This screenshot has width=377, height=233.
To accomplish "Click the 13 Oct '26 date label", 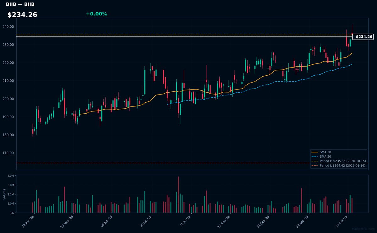I will pos(342,221).
